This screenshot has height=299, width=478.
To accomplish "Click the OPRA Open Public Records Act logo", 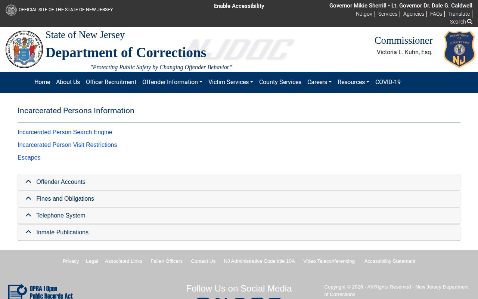I will [40, 292].
